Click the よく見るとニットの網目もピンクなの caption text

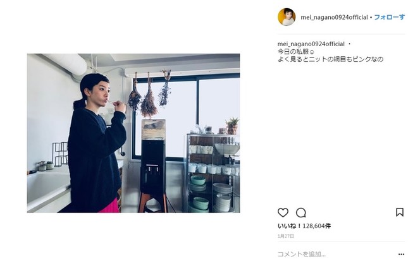(330, 59)
